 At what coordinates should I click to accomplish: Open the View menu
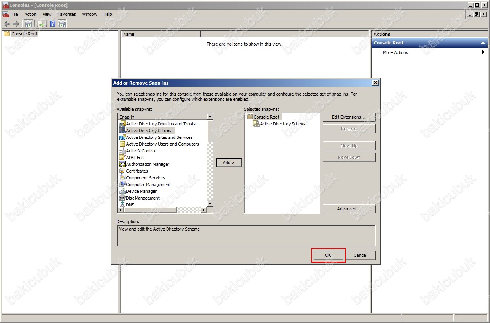tap(47, 14)
